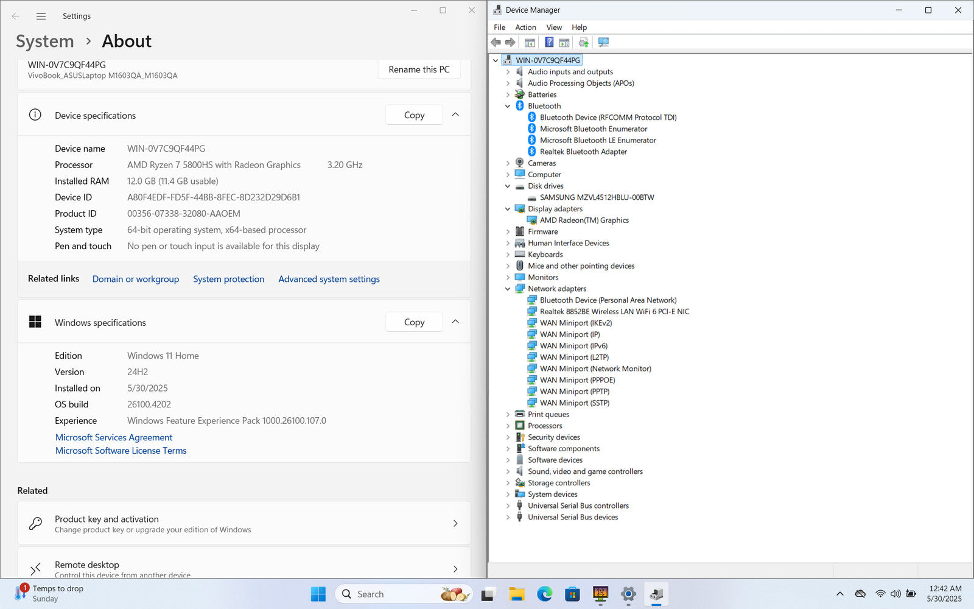
Task: Open the Windows Start menu
Action: coord(318,594)
